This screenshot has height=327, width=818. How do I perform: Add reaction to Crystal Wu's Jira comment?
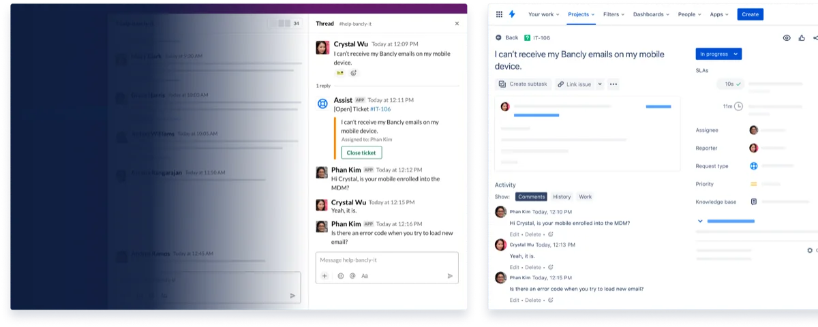pyautogui.click(x=551, y=267)
